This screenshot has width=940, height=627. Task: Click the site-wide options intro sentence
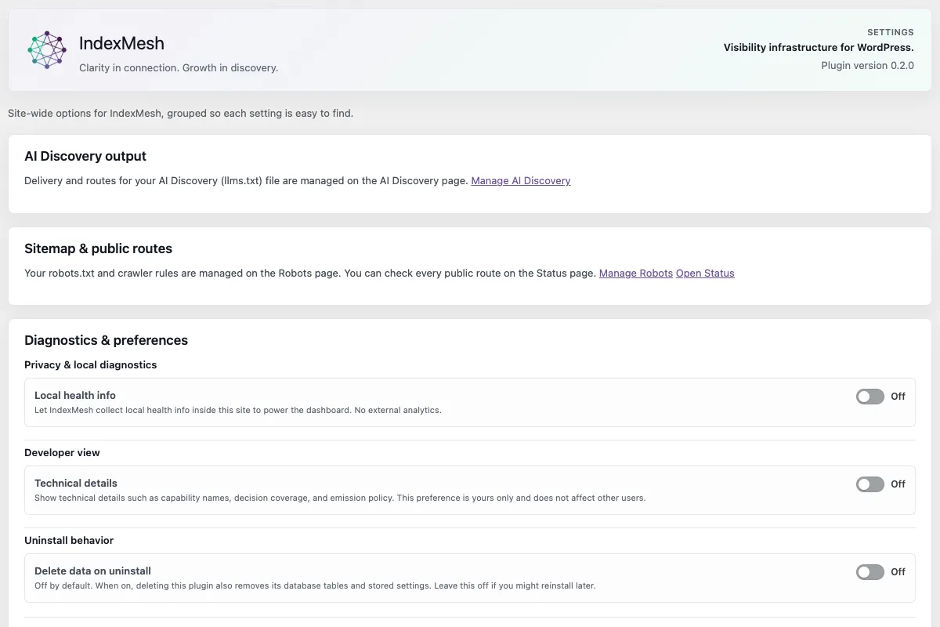click(x=180, y=114)
